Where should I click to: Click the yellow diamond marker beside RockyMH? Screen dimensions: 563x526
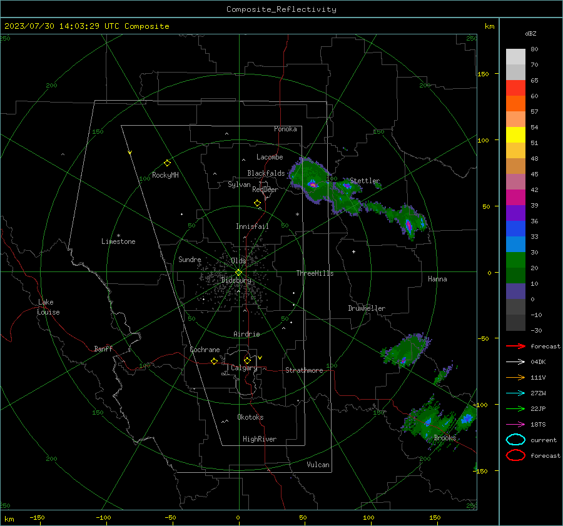167,163
